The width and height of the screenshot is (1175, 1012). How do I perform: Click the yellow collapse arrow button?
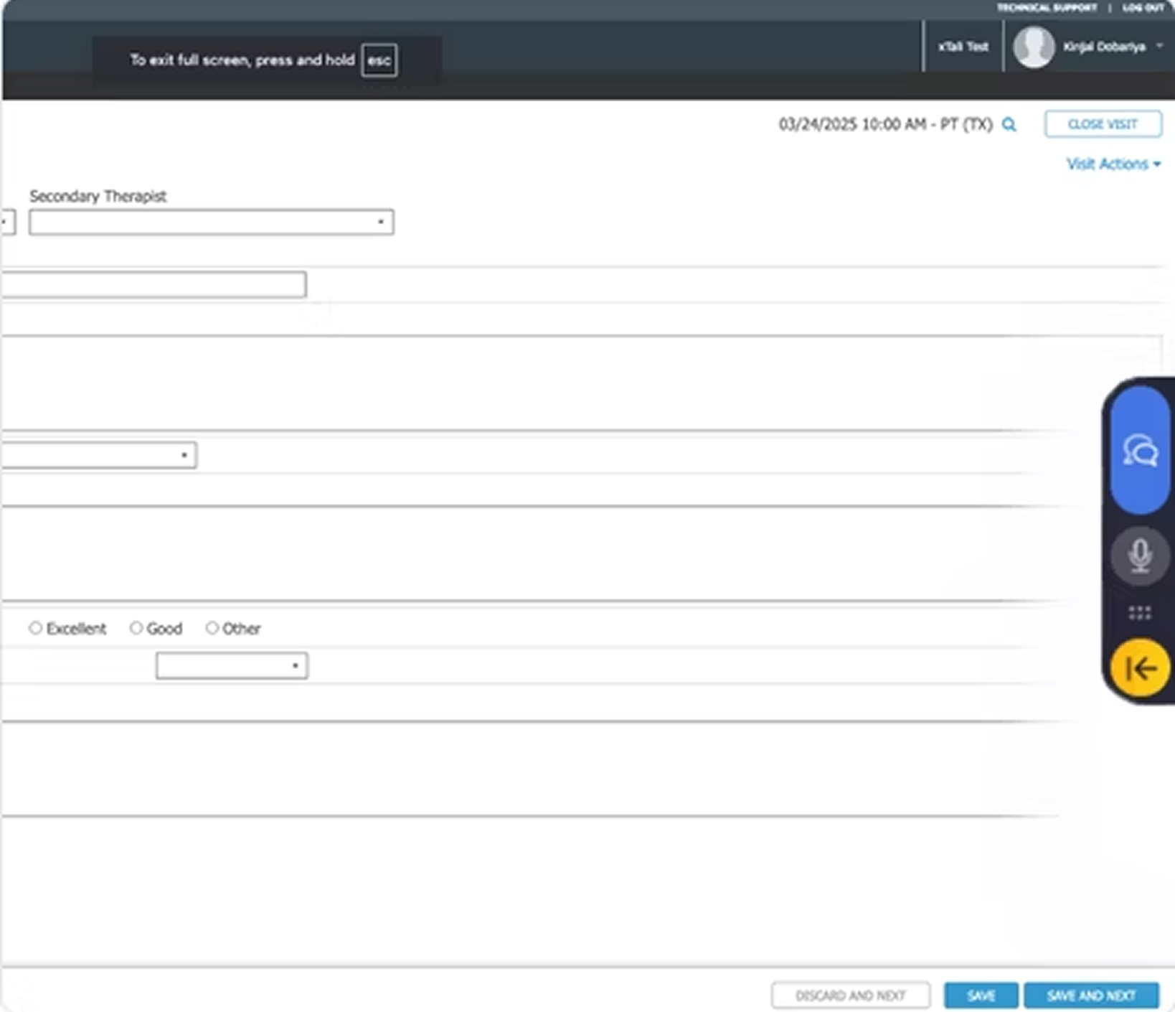1140,668
